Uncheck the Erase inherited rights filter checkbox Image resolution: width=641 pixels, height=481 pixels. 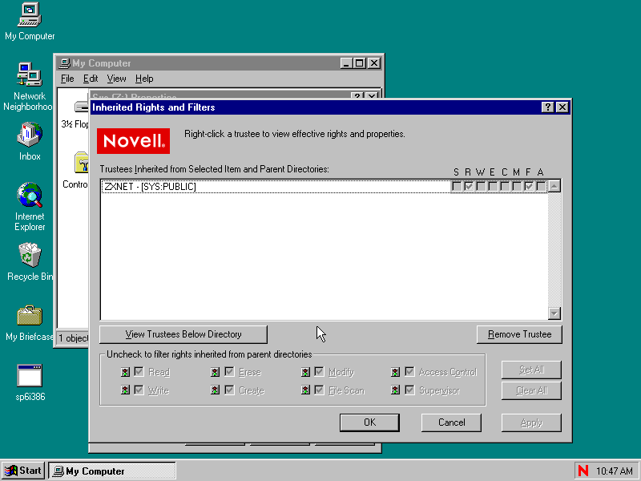click(x=229, y=372)
